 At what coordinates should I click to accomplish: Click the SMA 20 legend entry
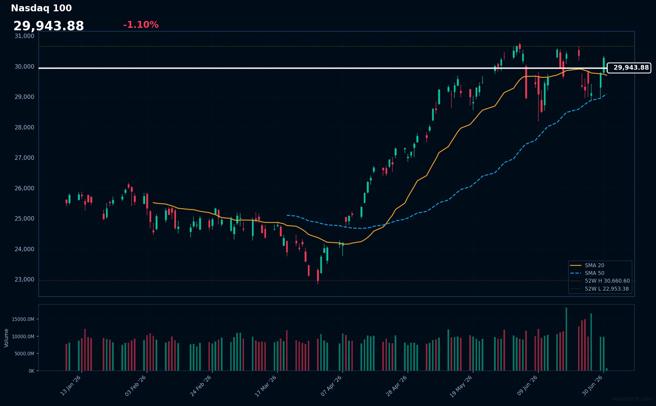coord(587,265)
